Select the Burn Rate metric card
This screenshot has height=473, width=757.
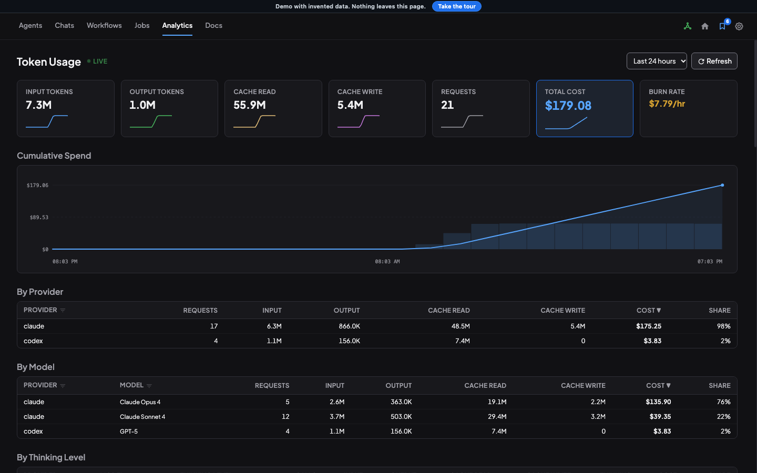point(689,108)
